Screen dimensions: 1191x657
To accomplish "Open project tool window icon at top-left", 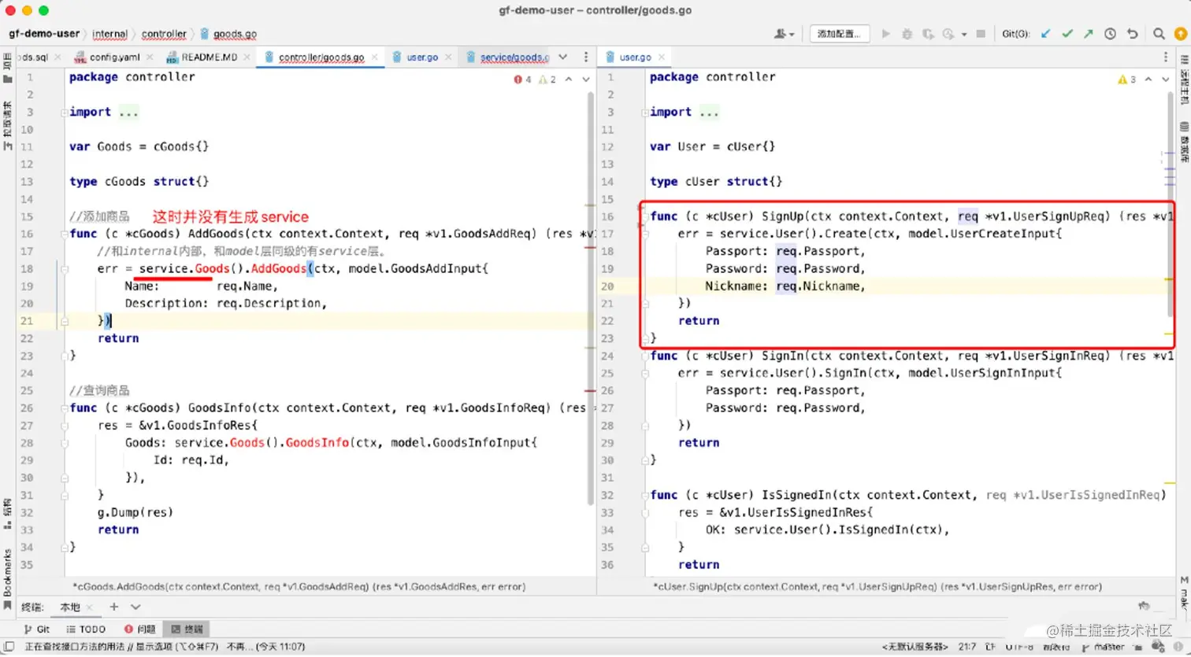I will coord(7,67).
